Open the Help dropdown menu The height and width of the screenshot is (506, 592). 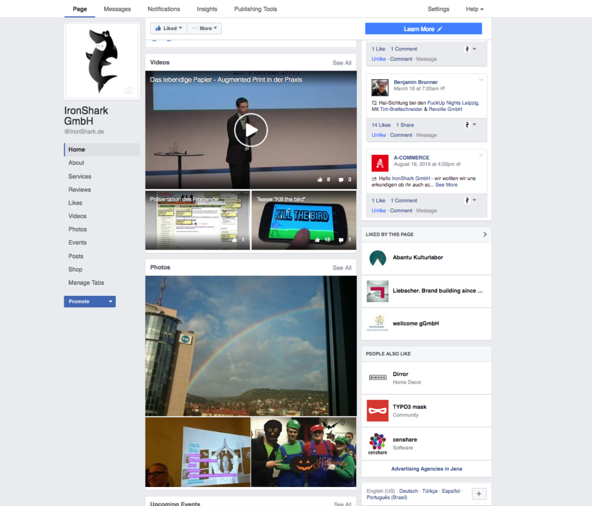[475, 9]
